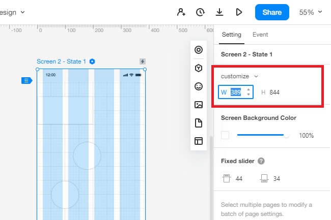Switch to the Event tab
Screen dimensions: 331x220
tap(260, 35)
